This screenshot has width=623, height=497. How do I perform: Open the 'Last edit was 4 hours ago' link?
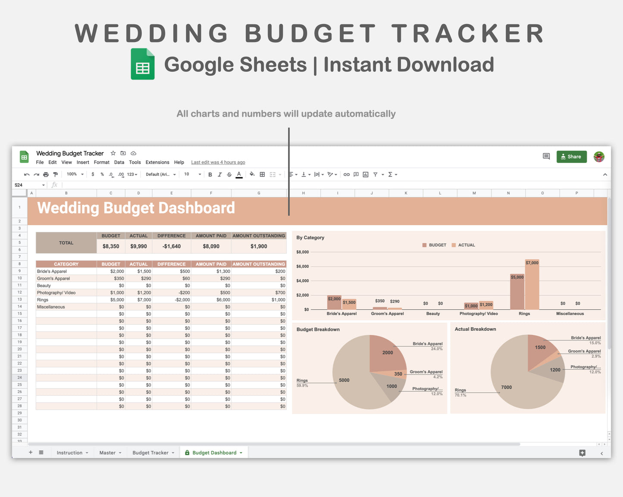[218, 162]
